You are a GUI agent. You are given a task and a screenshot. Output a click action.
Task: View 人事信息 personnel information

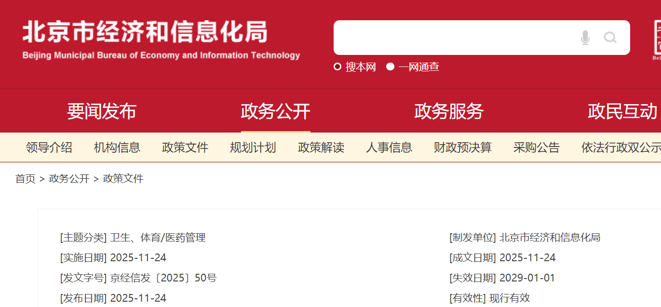pyautogui.click(x=389, y=147)
